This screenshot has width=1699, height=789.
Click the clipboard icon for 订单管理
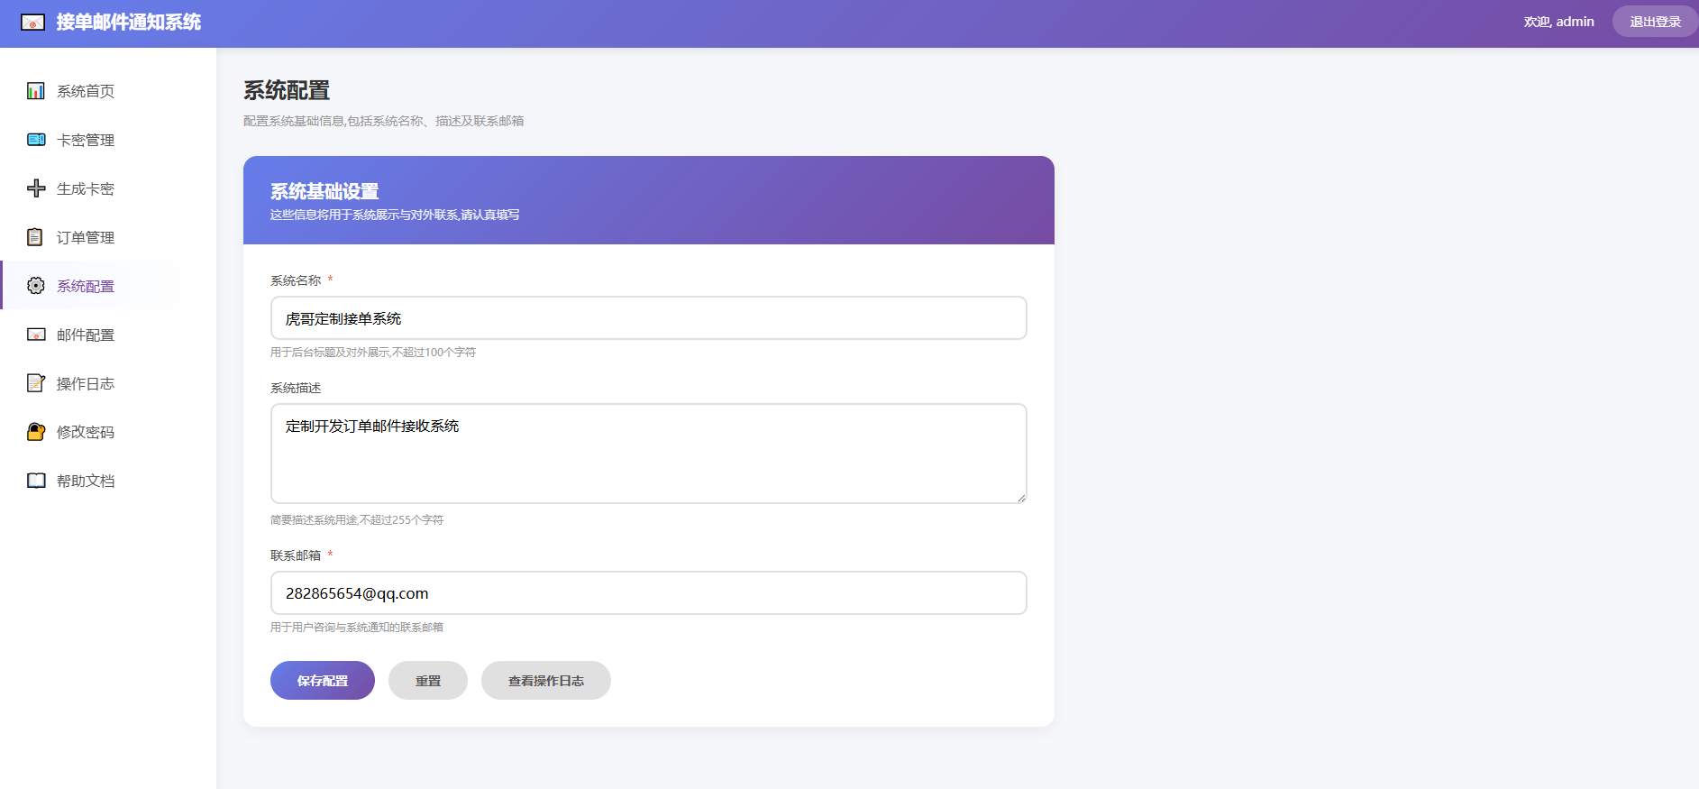(36, 237)
